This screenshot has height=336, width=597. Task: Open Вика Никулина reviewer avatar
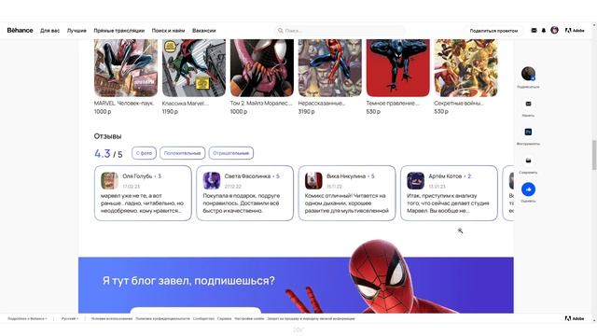313,180
